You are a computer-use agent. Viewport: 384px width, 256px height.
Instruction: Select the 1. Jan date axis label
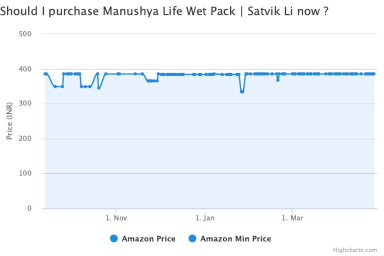pos(205,218)
